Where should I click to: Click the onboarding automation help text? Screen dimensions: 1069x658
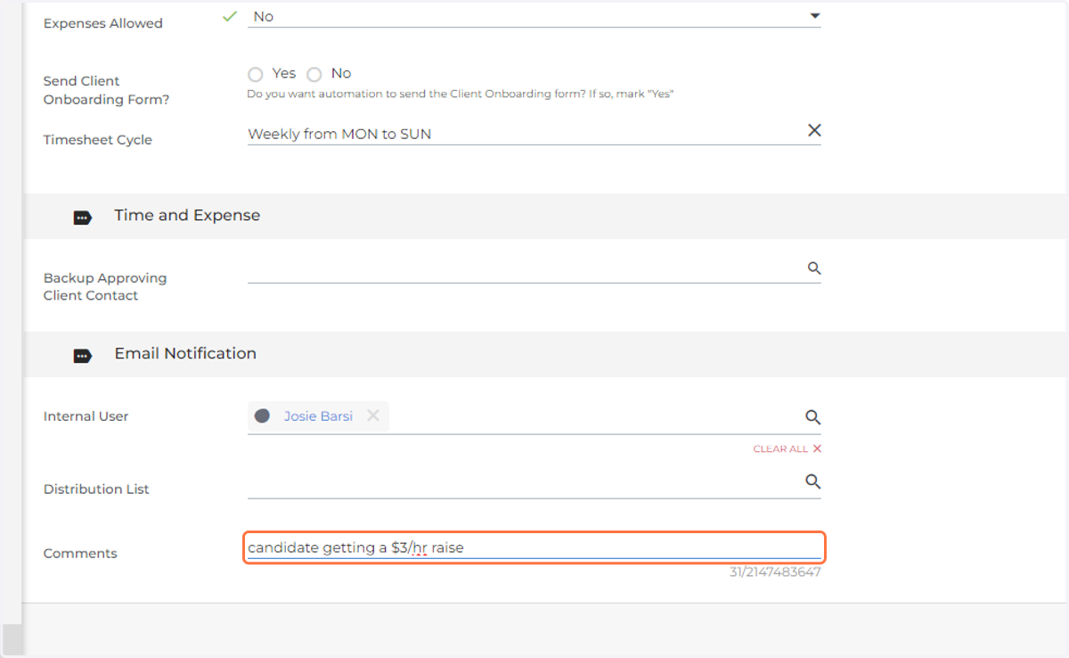coord(461,94)
